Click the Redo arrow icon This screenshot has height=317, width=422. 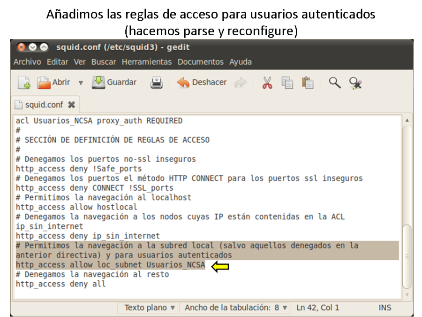[241, 83]
